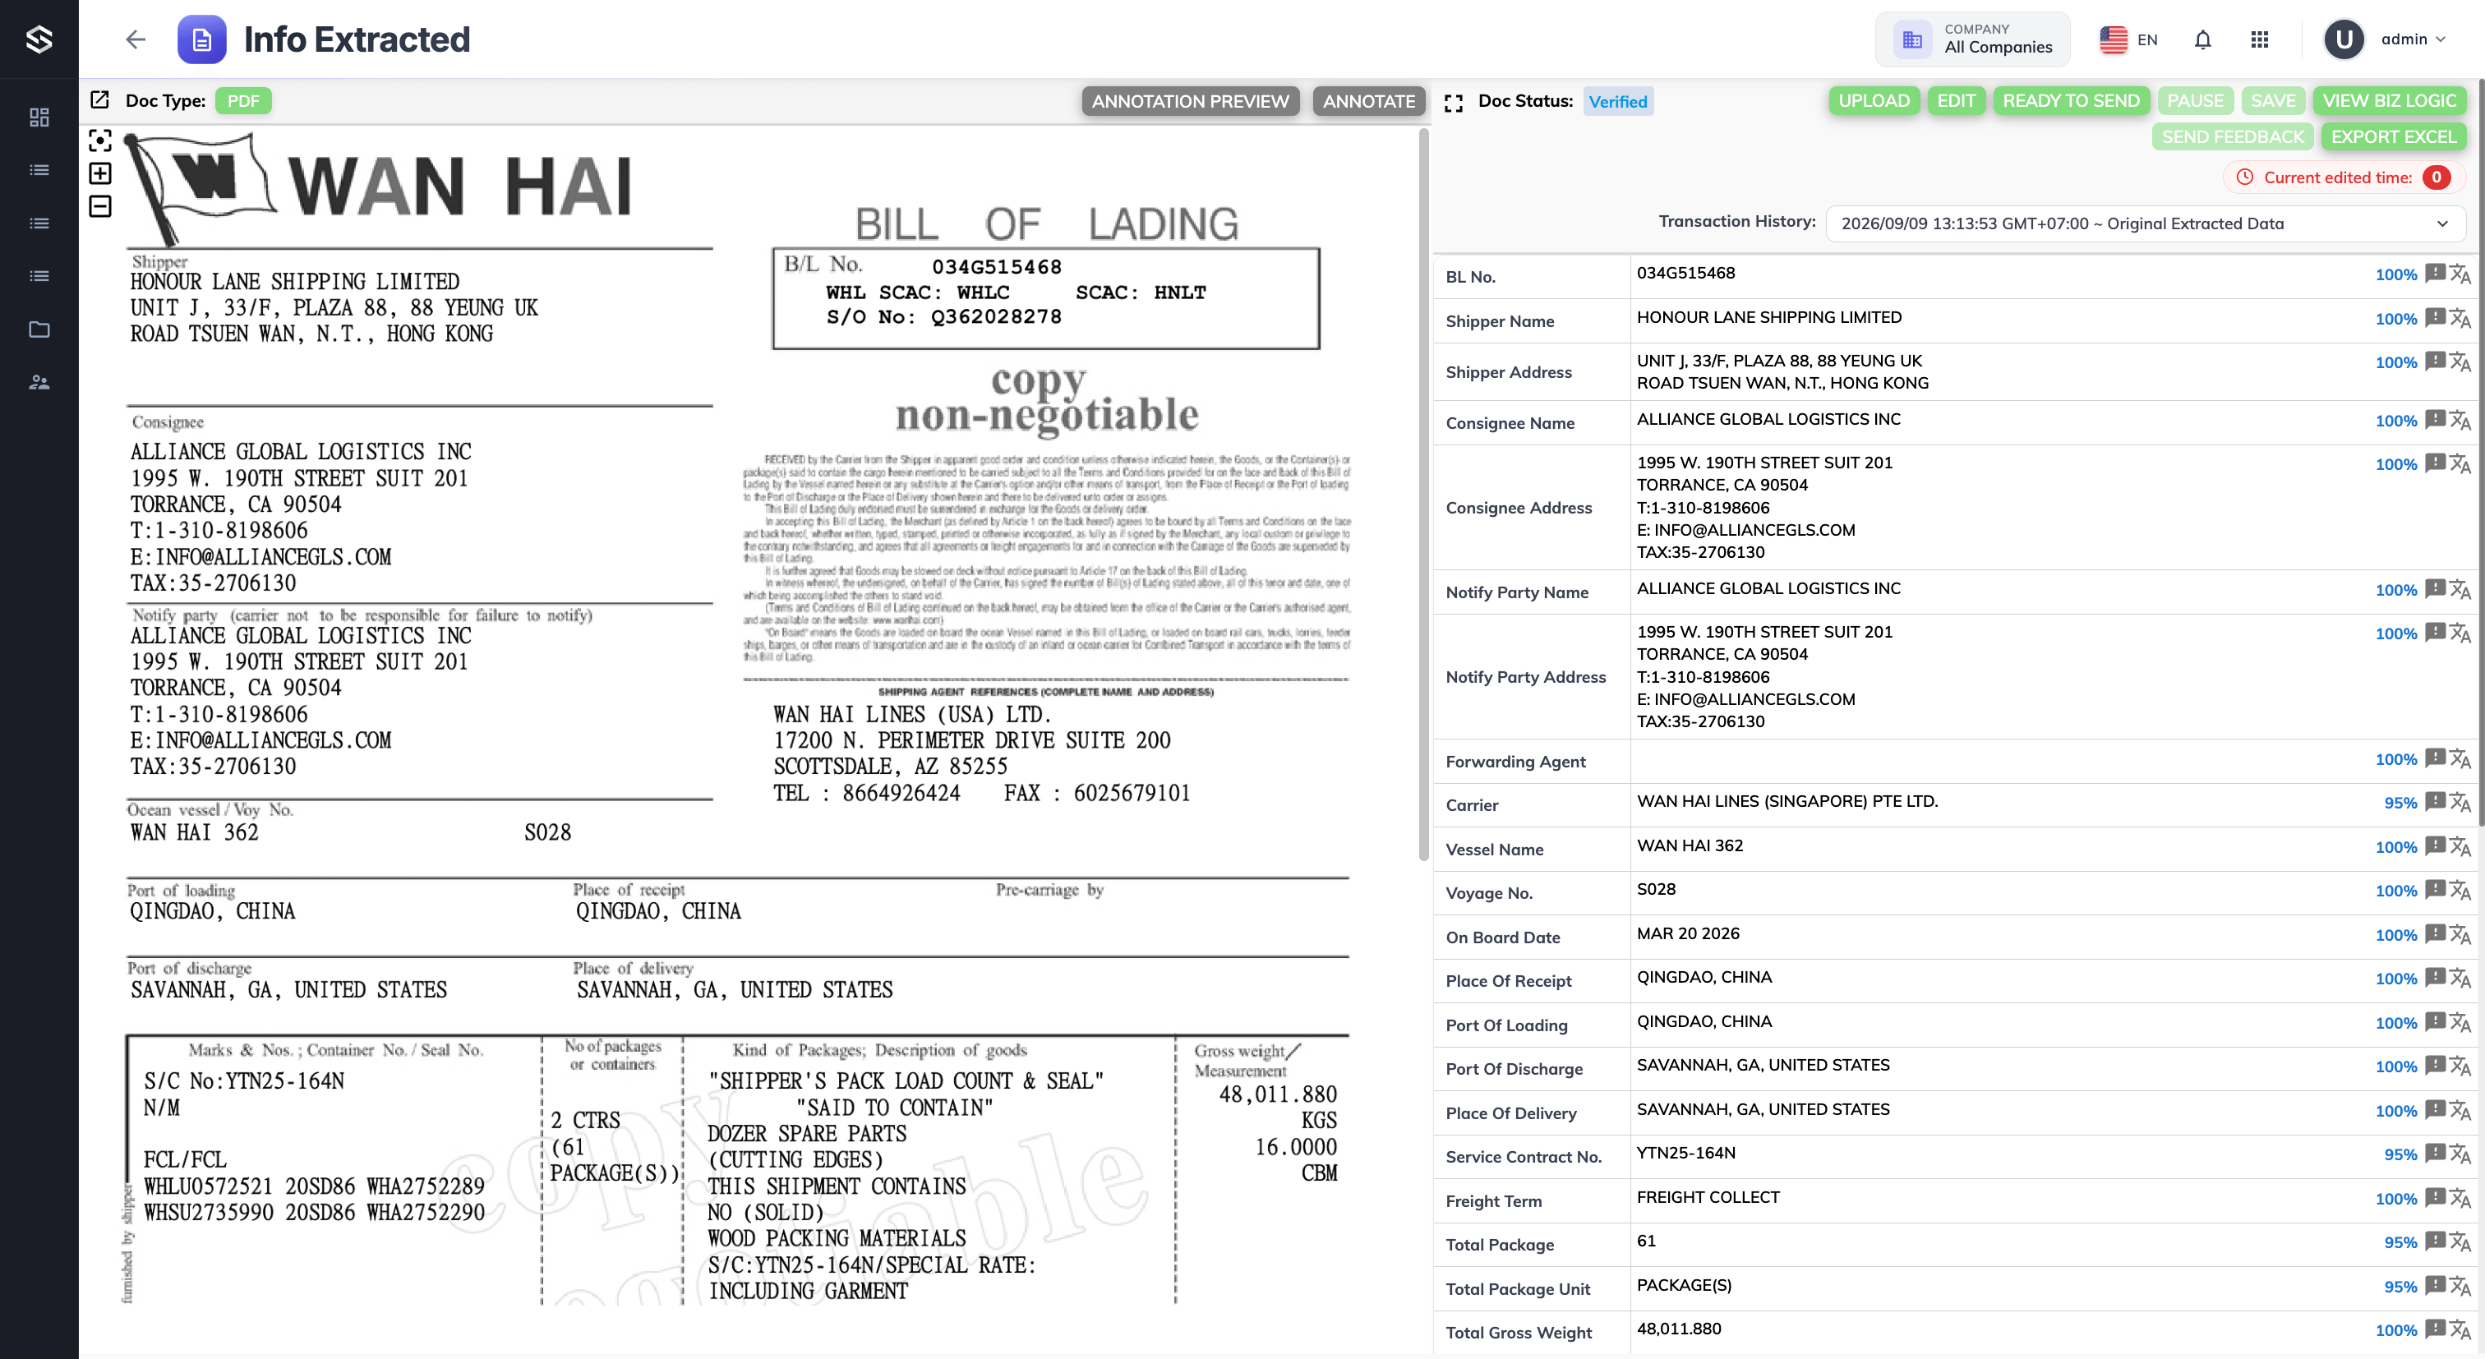Click the Total Gross Weight value 48,011.880

pos(1679,1328)
